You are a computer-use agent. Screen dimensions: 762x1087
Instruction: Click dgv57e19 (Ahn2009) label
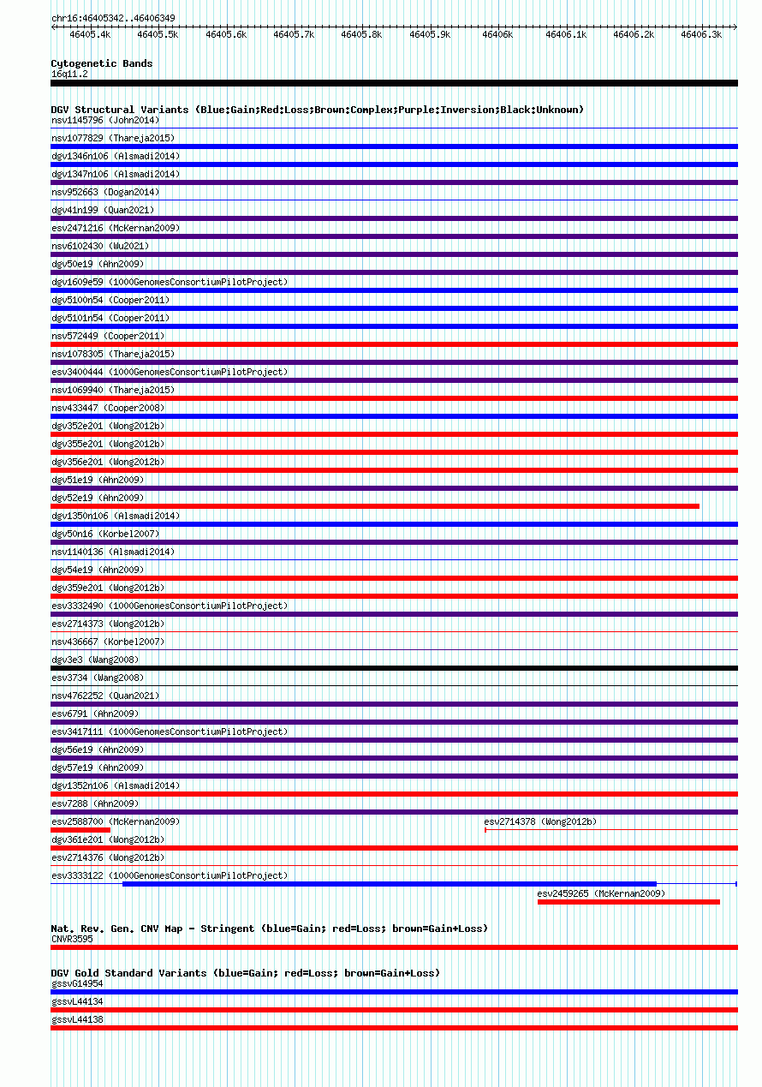click(98, 767)
